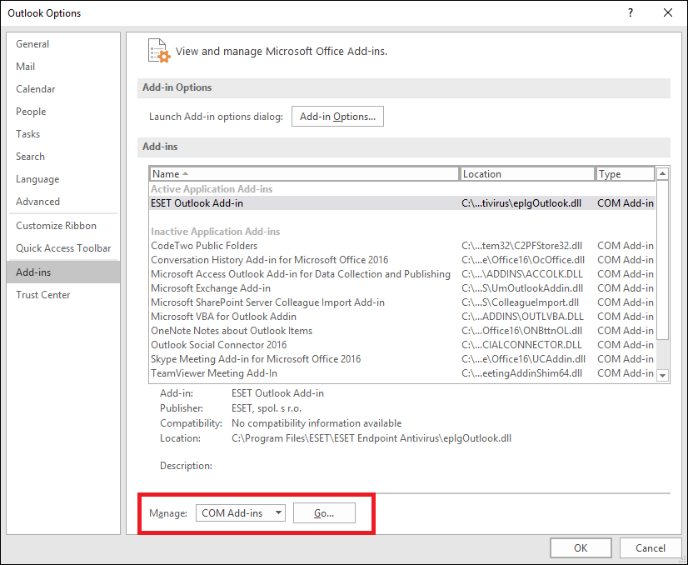The width and height of the screenshot is (688, 565).
Task: Select OneNote Notes about Outlook Items
Action: coord(402,331)
